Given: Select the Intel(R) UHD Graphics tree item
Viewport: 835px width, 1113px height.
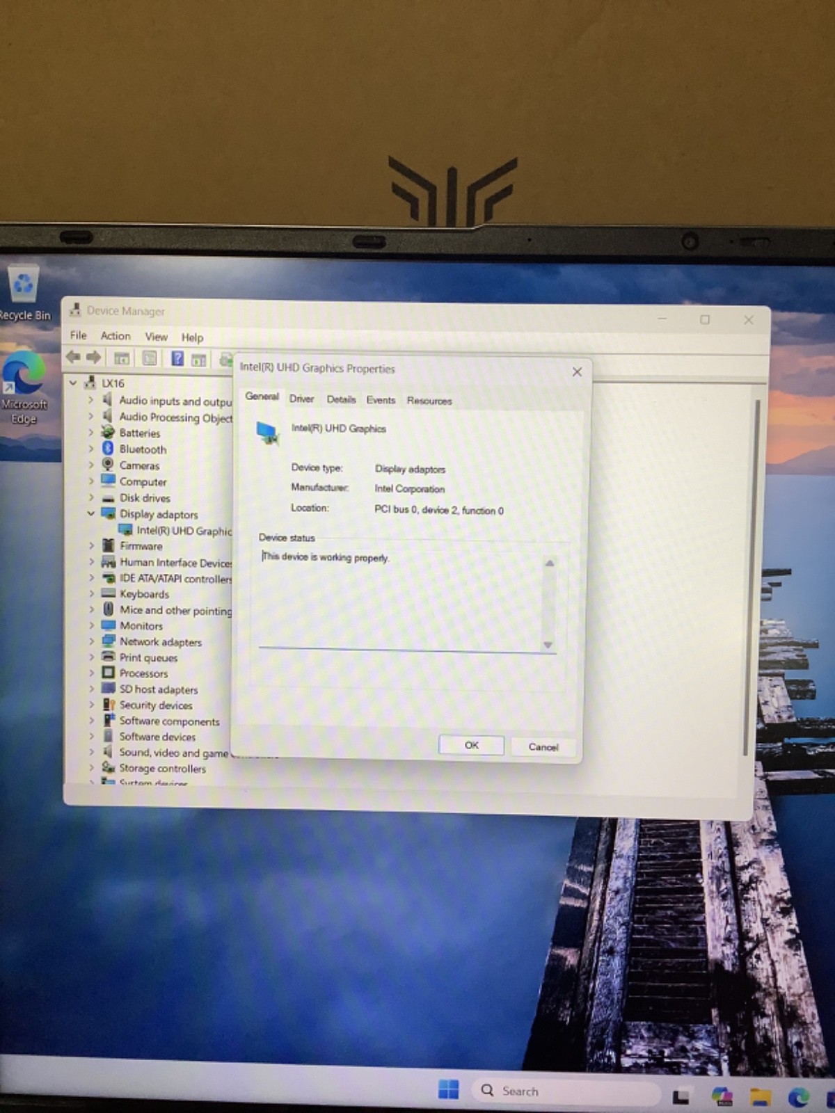Looking at the screenshot, I should [x=175, y=530].
